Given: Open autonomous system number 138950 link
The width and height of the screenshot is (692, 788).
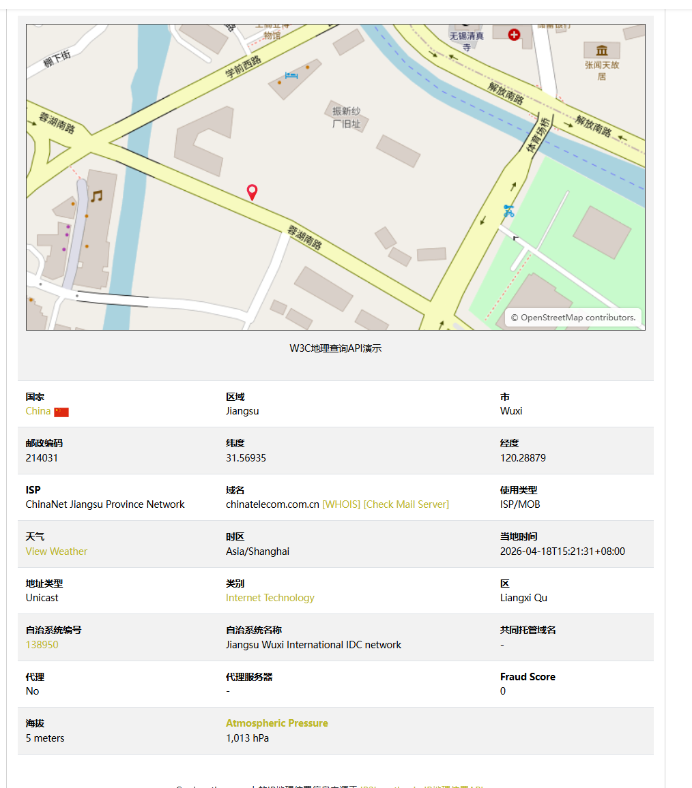Looking at the screenshot, I should tap(42, 645).
